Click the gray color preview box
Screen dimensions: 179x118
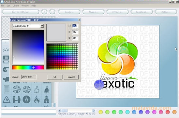click(x=56, y=33)
